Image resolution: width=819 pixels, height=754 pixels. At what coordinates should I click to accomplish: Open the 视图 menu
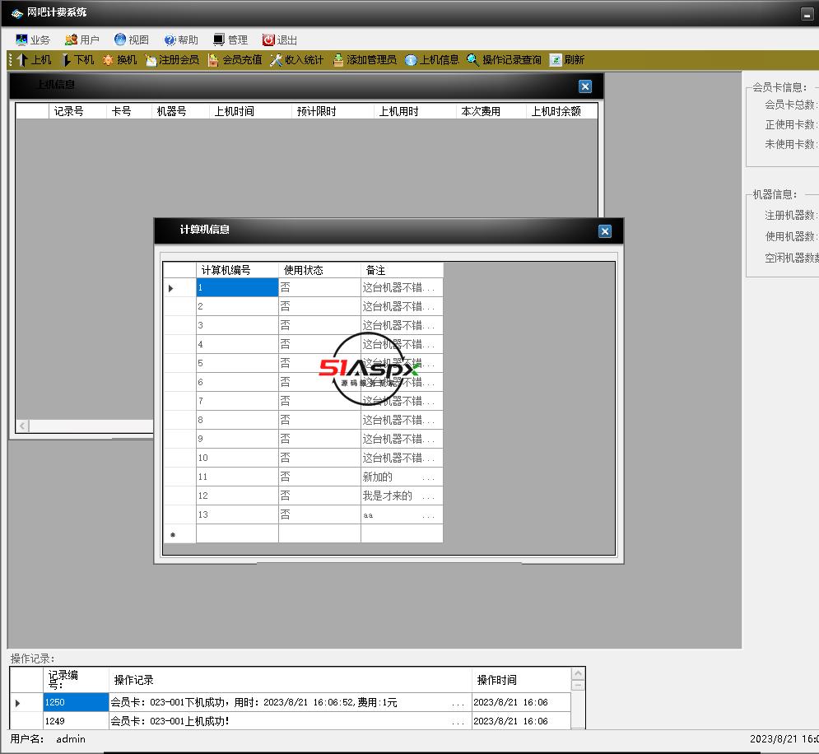pyautogui.click(x=131, y=40)
